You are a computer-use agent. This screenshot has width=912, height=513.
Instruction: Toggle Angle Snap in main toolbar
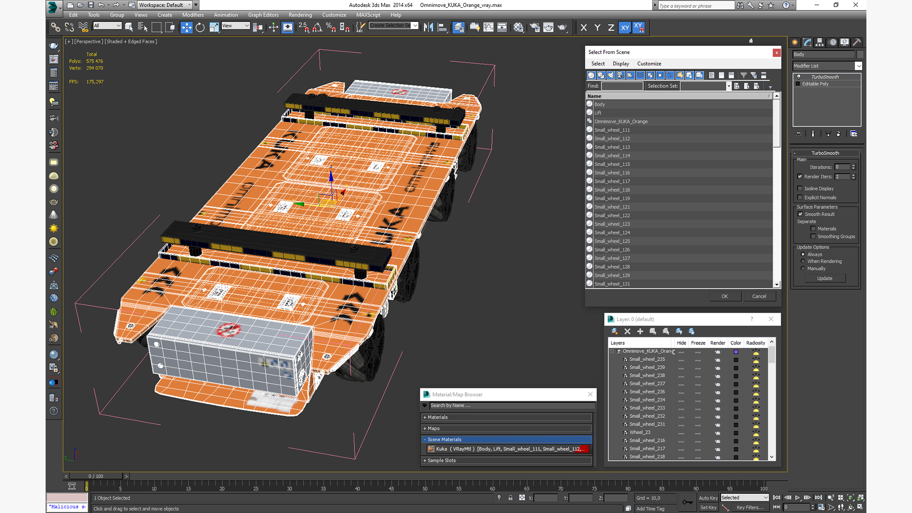[317, 27]
